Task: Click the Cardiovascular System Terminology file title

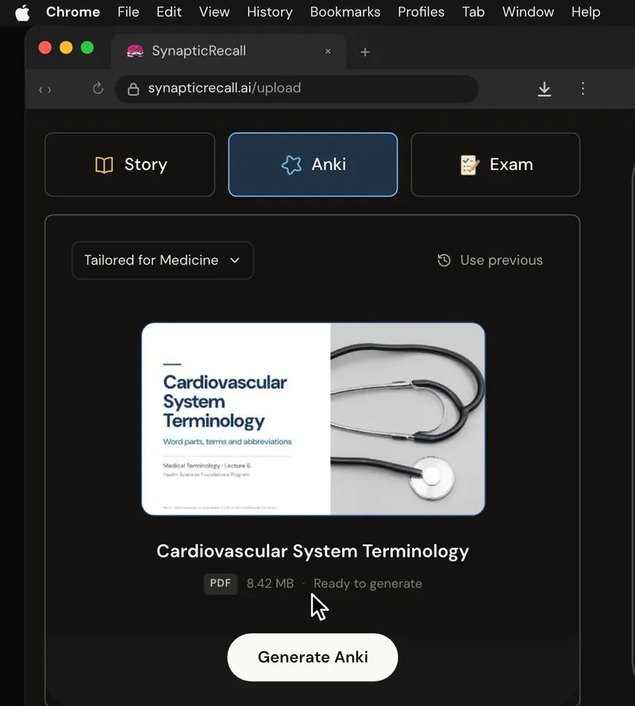Action: point(313,551)
